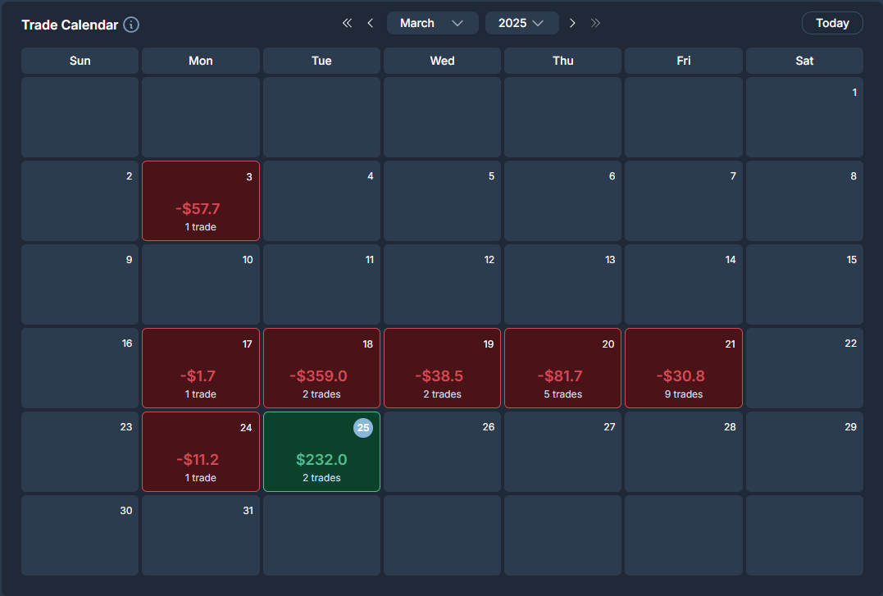Select the March 15 day cell

click(x=804, y=284)
